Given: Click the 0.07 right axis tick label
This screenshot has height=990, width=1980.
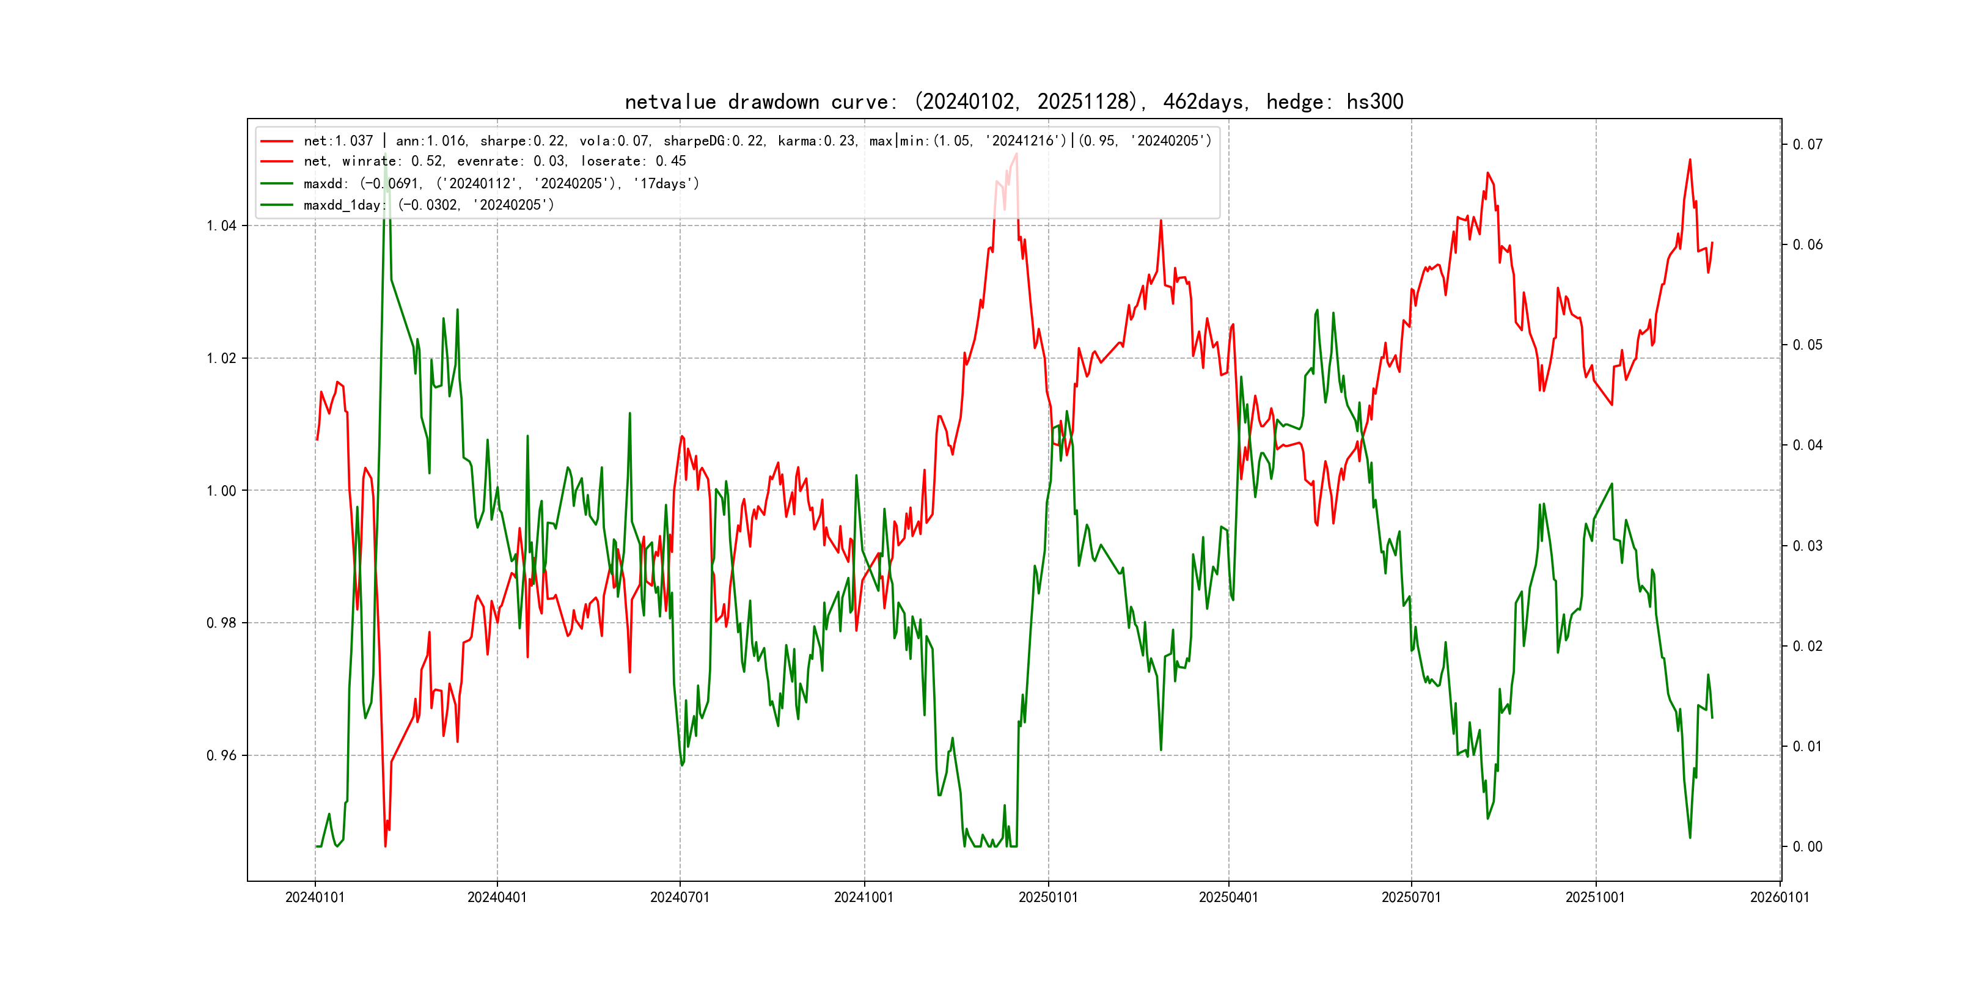Looking at the screenshot, I should [x=1807, y=144].
